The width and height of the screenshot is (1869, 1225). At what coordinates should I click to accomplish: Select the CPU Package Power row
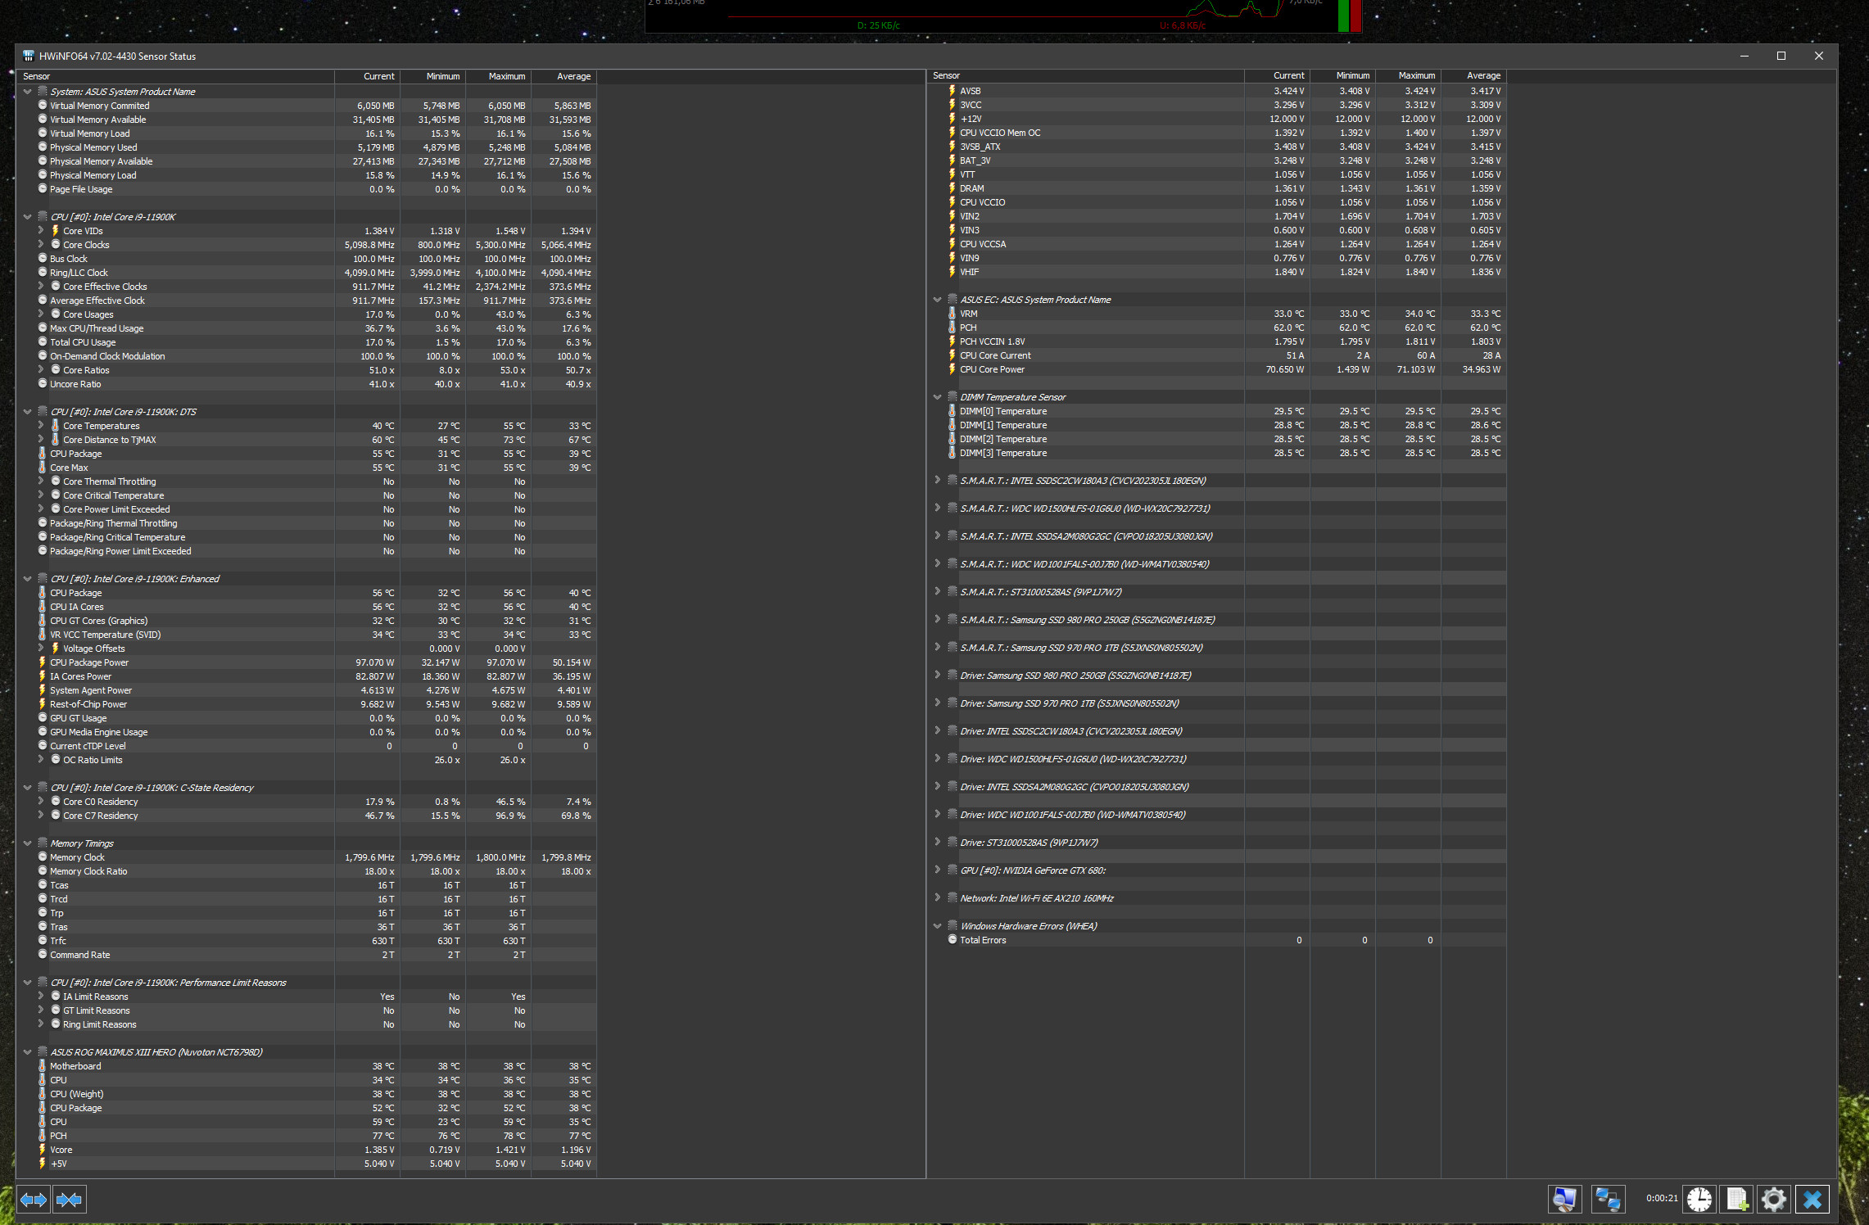89,662
